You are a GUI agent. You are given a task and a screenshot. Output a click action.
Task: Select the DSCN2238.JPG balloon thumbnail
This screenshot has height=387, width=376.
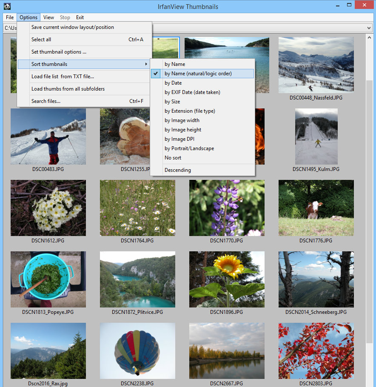pos(137,351)
